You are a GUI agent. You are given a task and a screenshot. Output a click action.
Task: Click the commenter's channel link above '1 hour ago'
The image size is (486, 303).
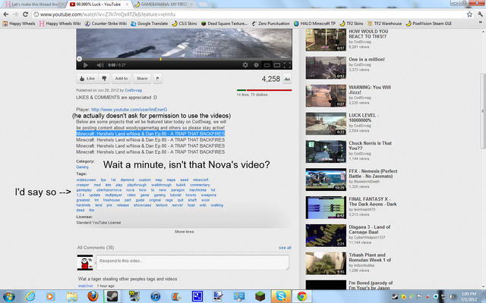pyautogui.click(x=86, y=286)
